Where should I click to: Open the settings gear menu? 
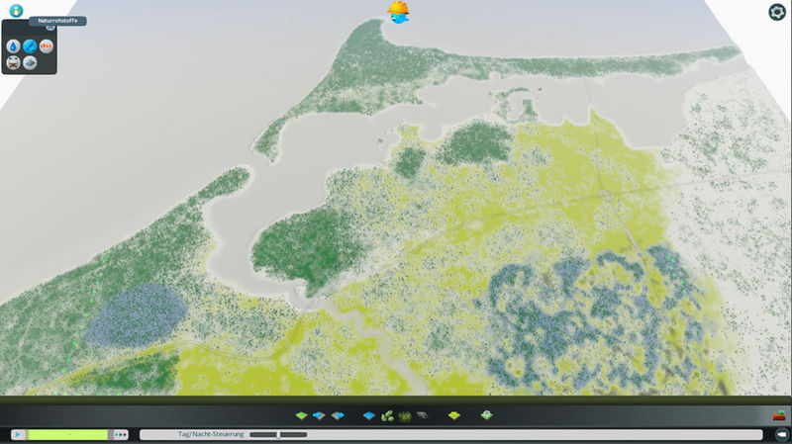777,12
